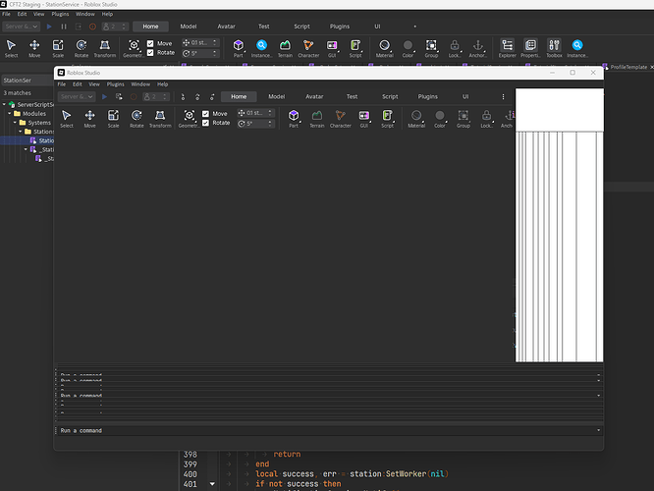Toggle the Move checkbox in the front window
654x491 pixels.
pyautogui.click(x=204, y=114)
